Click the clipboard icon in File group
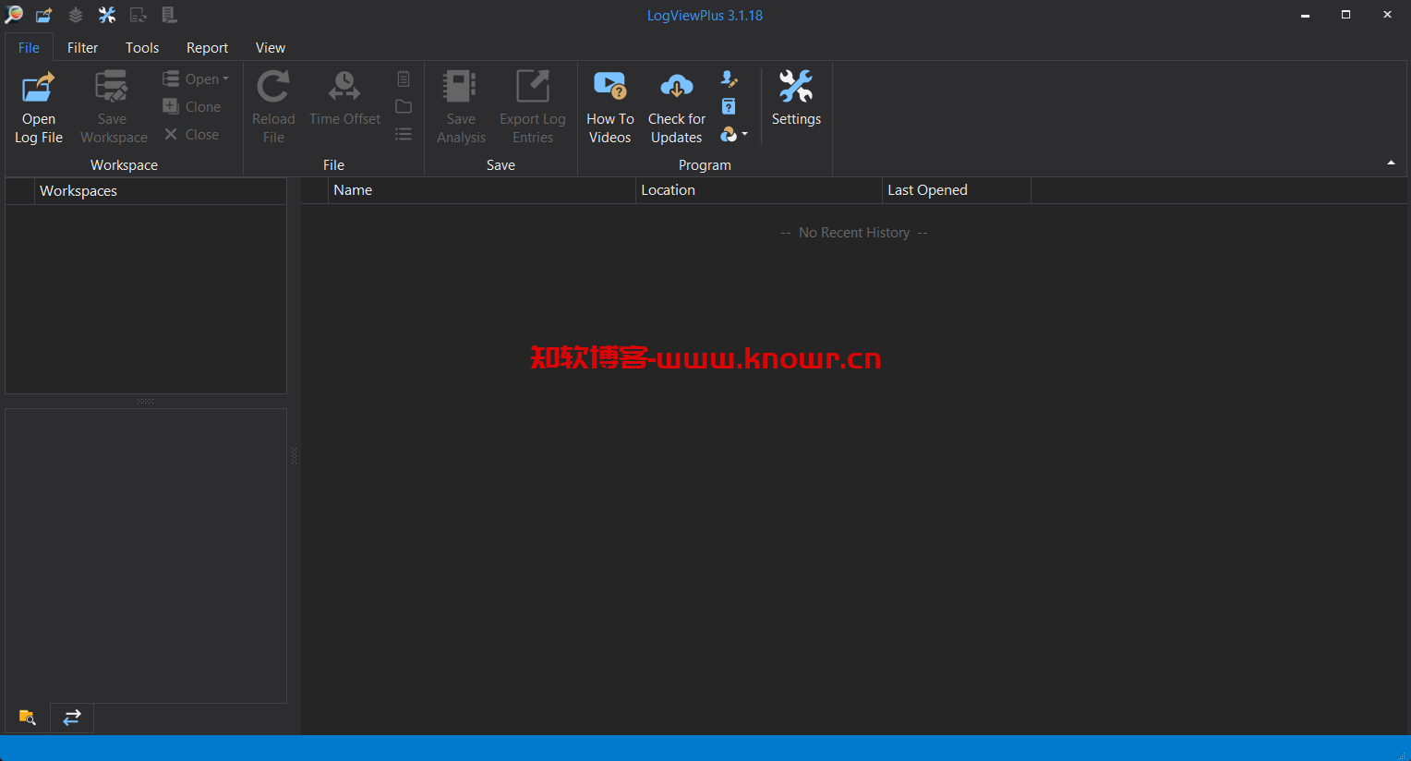The height and width of the screenshot is (761, 1411). click(x=404, y=79)
